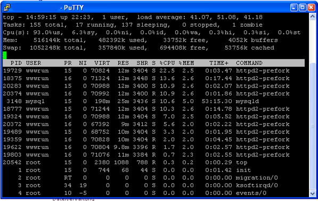
Task: Click the Swap usage line
Action: pos(138,48)
